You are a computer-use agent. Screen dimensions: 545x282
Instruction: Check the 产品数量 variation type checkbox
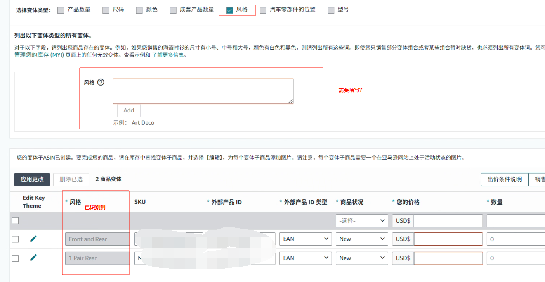[x=61, y=10]
